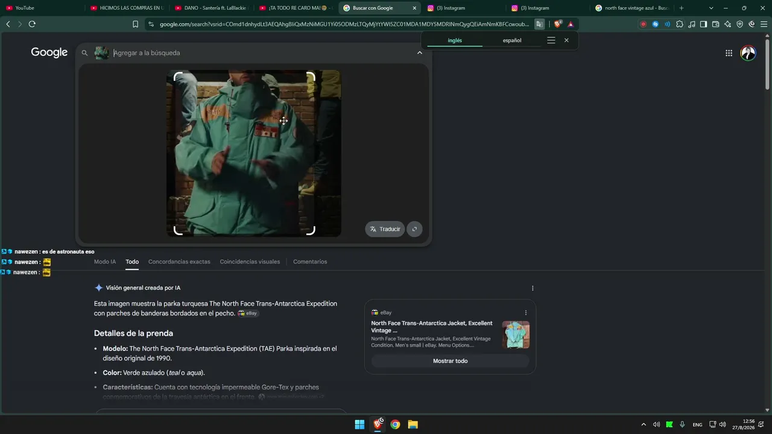The image size is (772, 434).
Task: Bookmark this page with the bookmark icon
Action: tap(135, 24)
